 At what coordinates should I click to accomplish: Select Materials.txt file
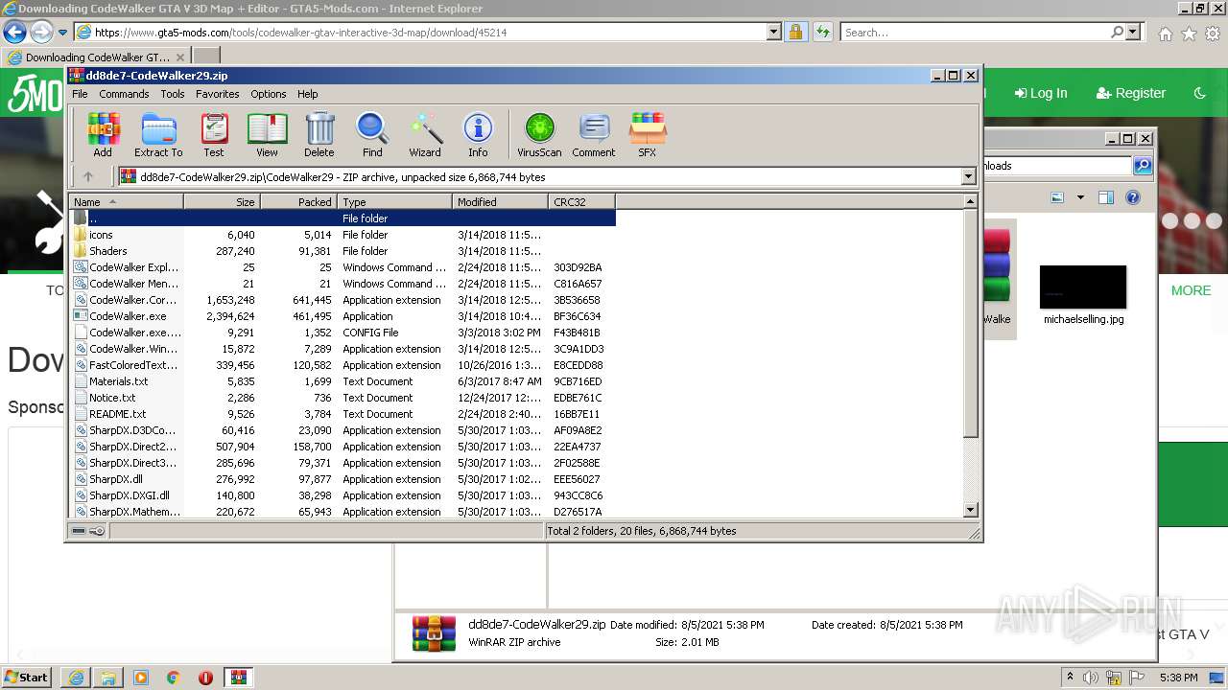tap(342, 381)
